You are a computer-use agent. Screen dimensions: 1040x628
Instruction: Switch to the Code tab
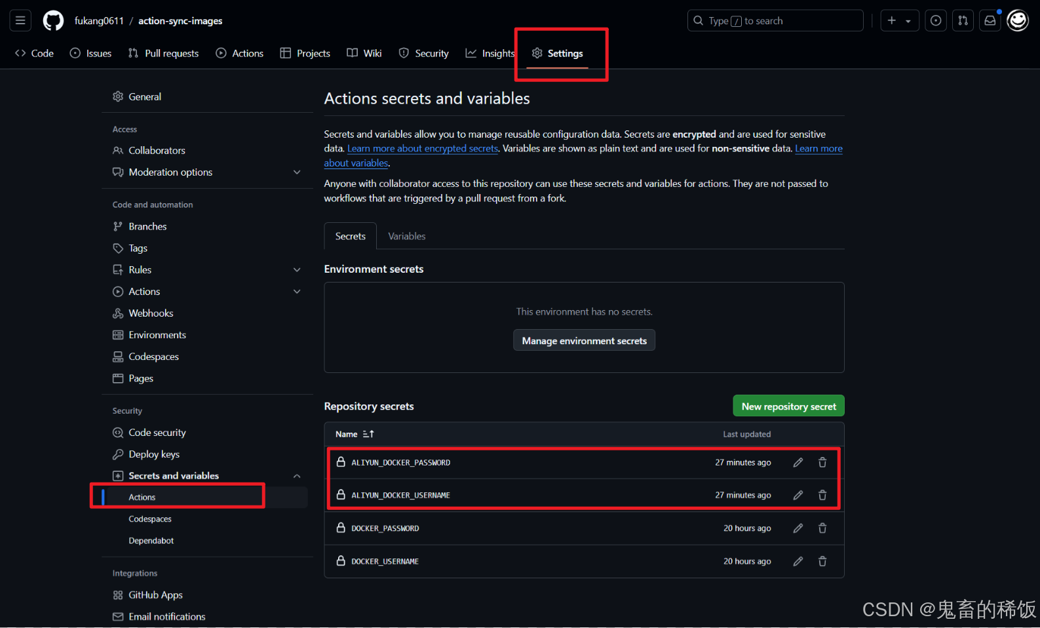click(x=34, y=53)
